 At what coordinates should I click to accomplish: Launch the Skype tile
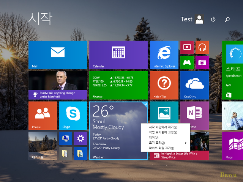(x=73, y=116)
